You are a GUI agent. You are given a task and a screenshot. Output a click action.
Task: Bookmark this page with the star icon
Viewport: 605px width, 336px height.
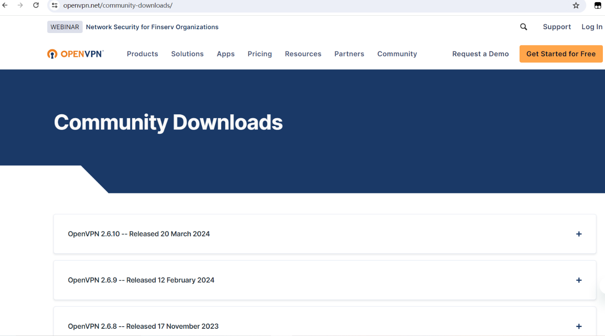tap(576, 6)
